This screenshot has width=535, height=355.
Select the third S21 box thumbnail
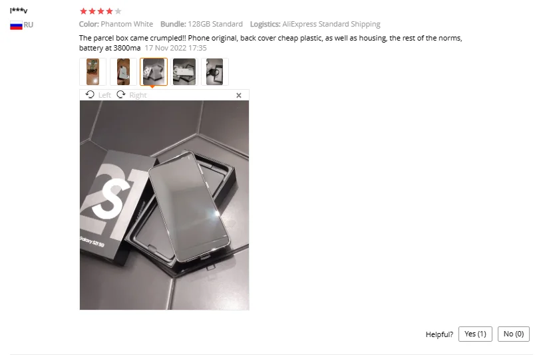[154, 72]
